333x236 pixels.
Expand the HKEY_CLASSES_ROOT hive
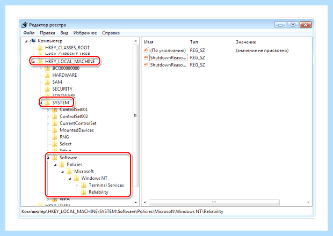coord(33,48)
